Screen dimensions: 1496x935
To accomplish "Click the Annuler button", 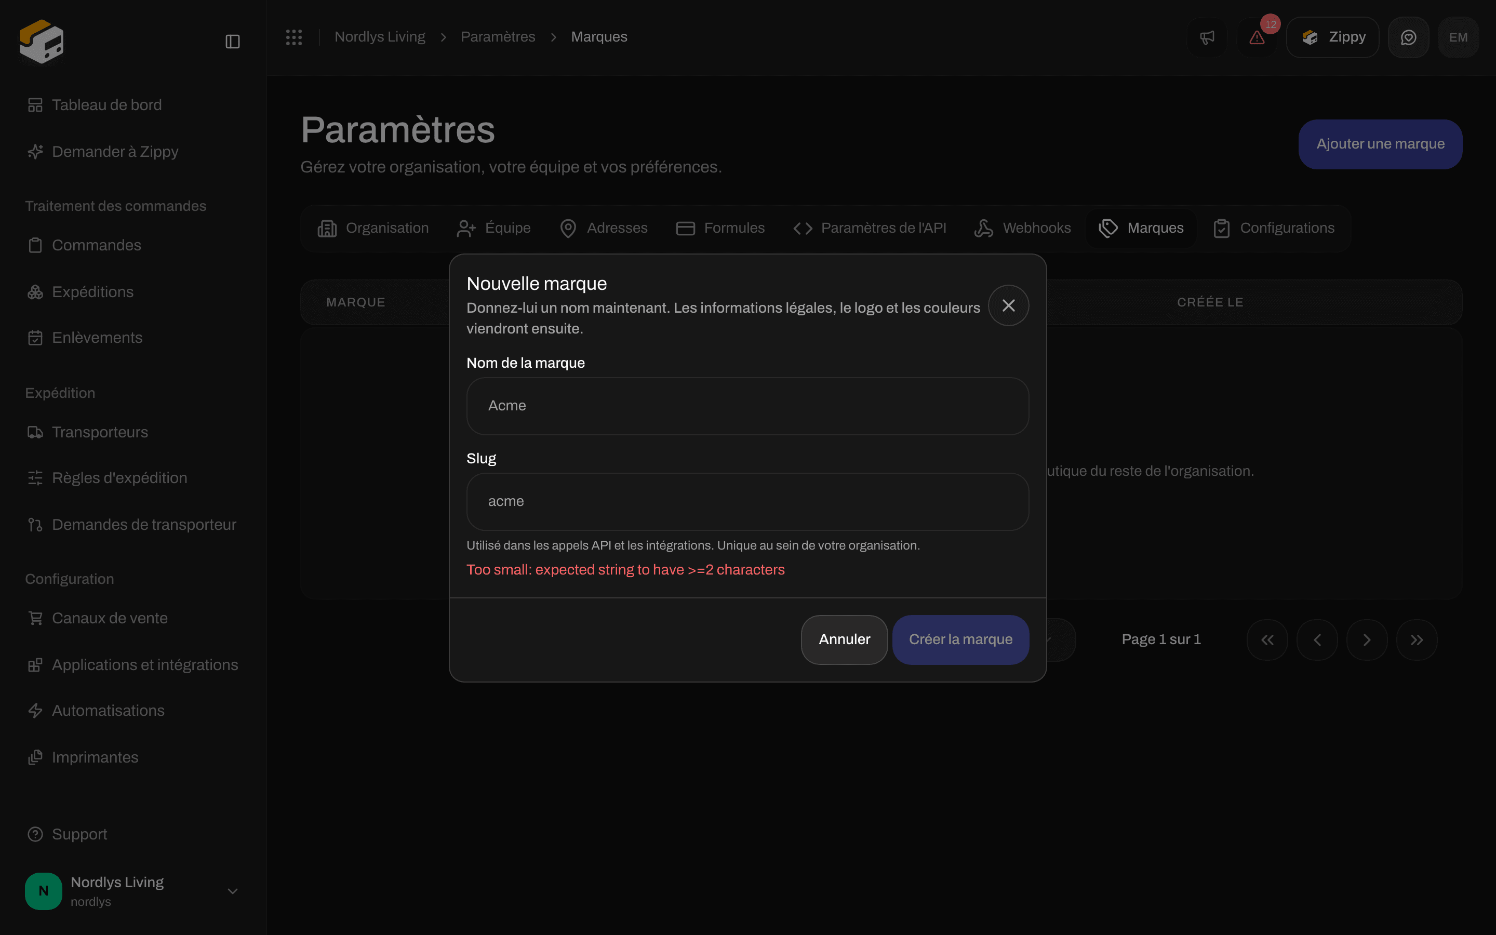I will tap(845, 639).
